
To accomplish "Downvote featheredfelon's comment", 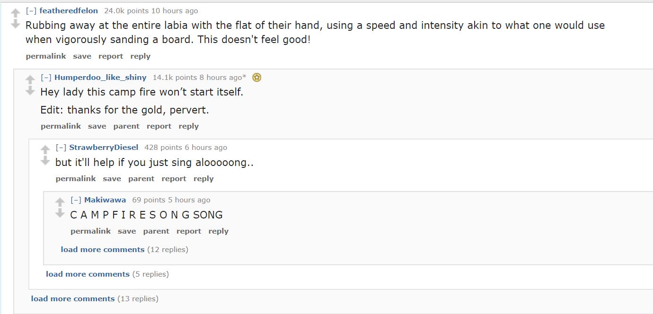I will tap(16, 24).
